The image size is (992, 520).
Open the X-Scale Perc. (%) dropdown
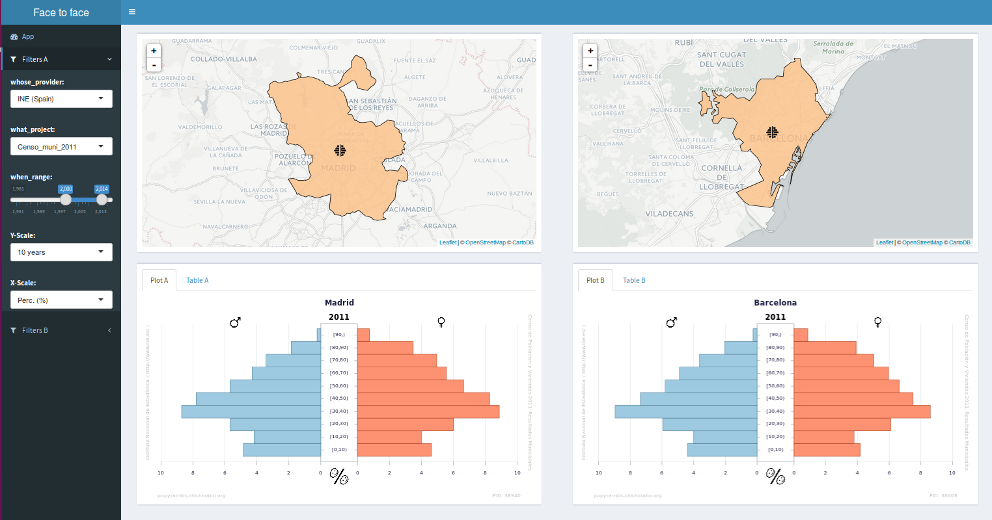[61, 300]
